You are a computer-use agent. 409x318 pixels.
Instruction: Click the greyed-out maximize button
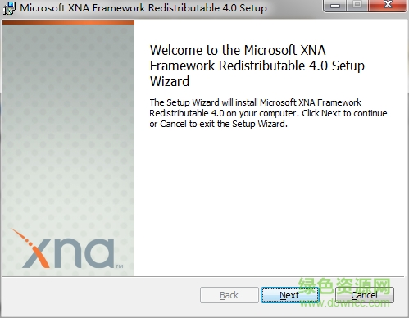pyautogui.click(x=357, y=6)
